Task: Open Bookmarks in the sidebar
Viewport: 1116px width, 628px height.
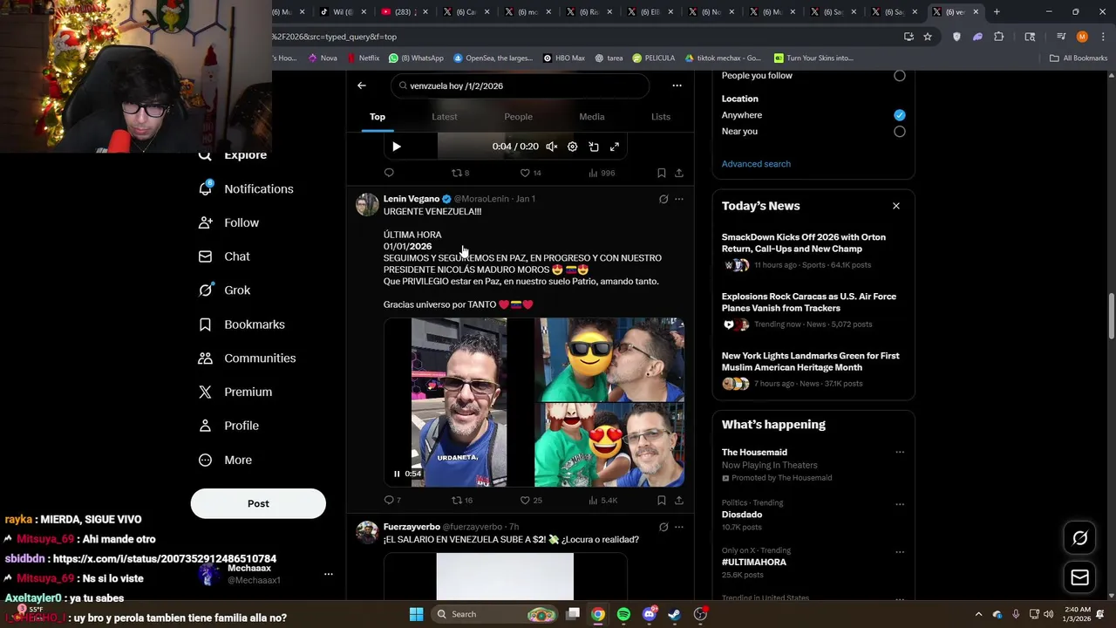Action: tap(242, 324)
